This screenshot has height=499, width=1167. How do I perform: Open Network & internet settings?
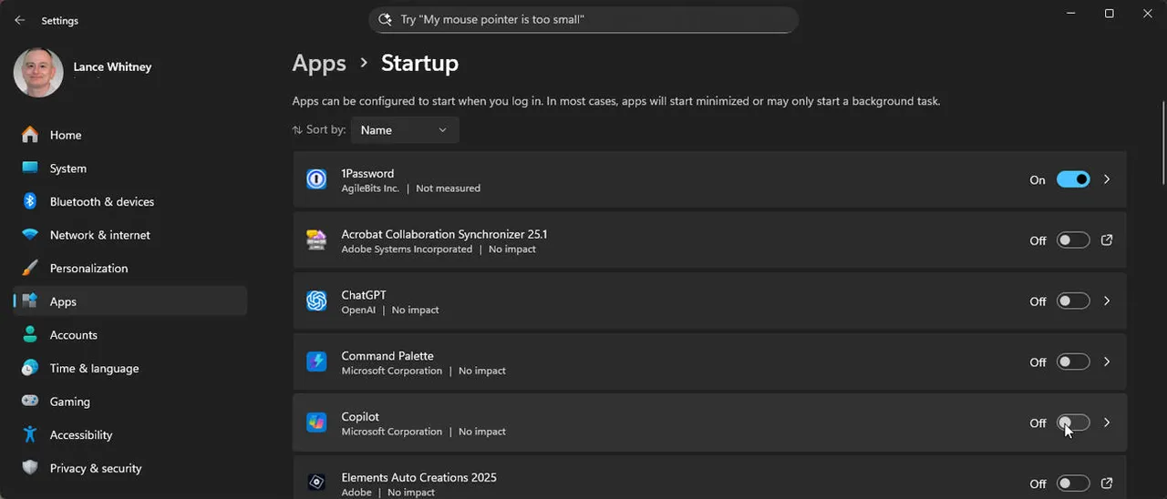[130, 235]
